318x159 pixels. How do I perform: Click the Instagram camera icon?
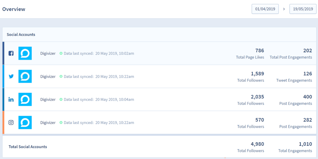11,122
